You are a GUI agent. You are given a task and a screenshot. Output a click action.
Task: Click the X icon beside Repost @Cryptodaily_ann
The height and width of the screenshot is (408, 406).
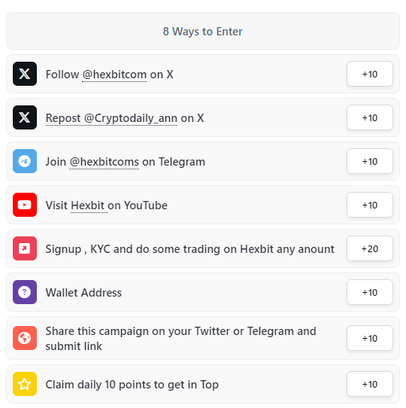coord(25,117)
